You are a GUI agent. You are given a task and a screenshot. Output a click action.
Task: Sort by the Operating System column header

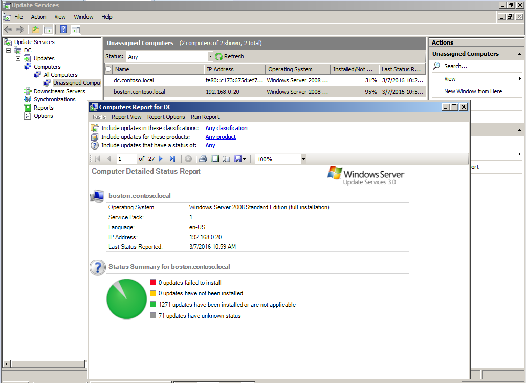(x=298, y=69)
